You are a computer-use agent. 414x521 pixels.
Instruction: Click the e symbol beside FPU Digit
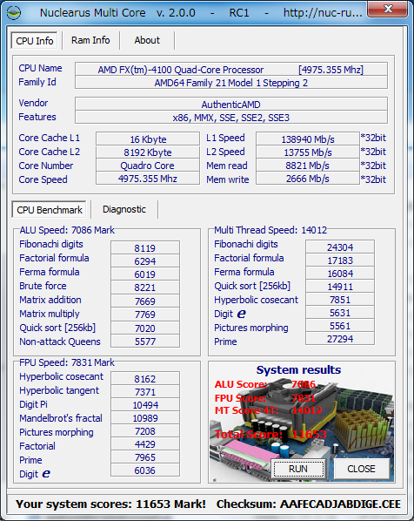point(46,474)
